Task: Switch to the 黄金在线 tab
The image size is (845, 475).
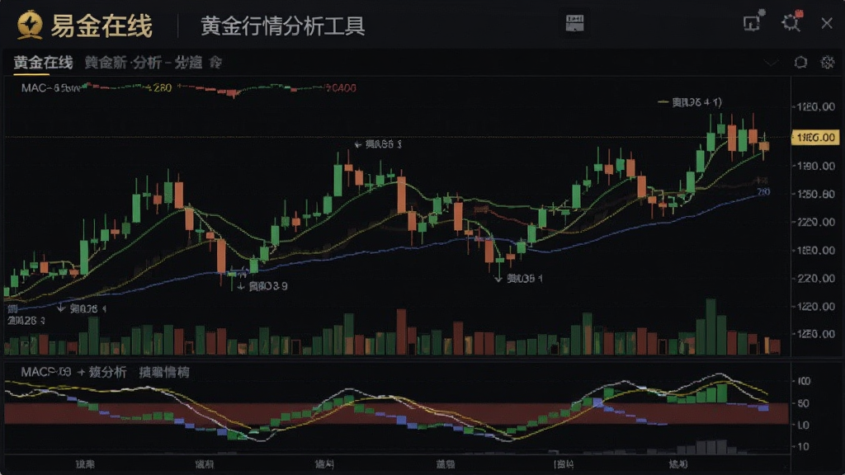Action: click(x=43, y=63)
